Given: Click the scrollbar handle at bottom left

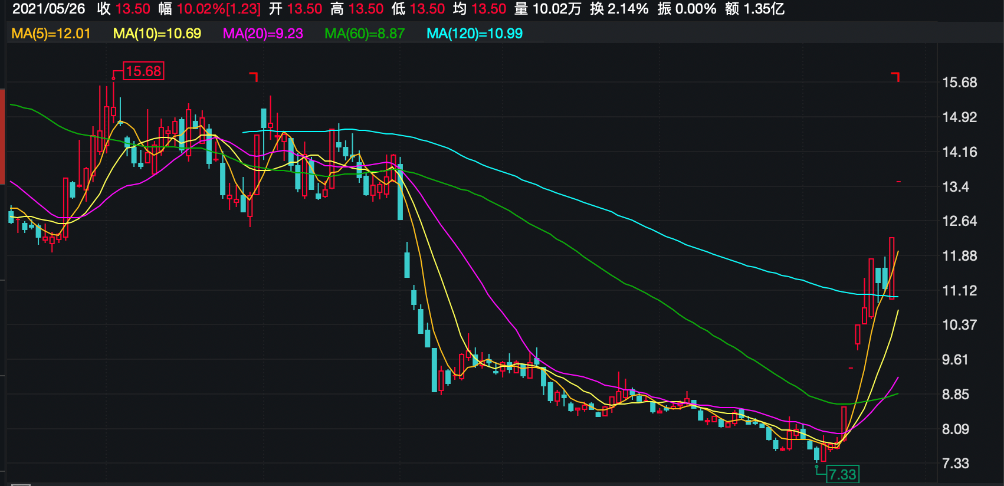Looking at the screenshot, I should click(21, 484).
